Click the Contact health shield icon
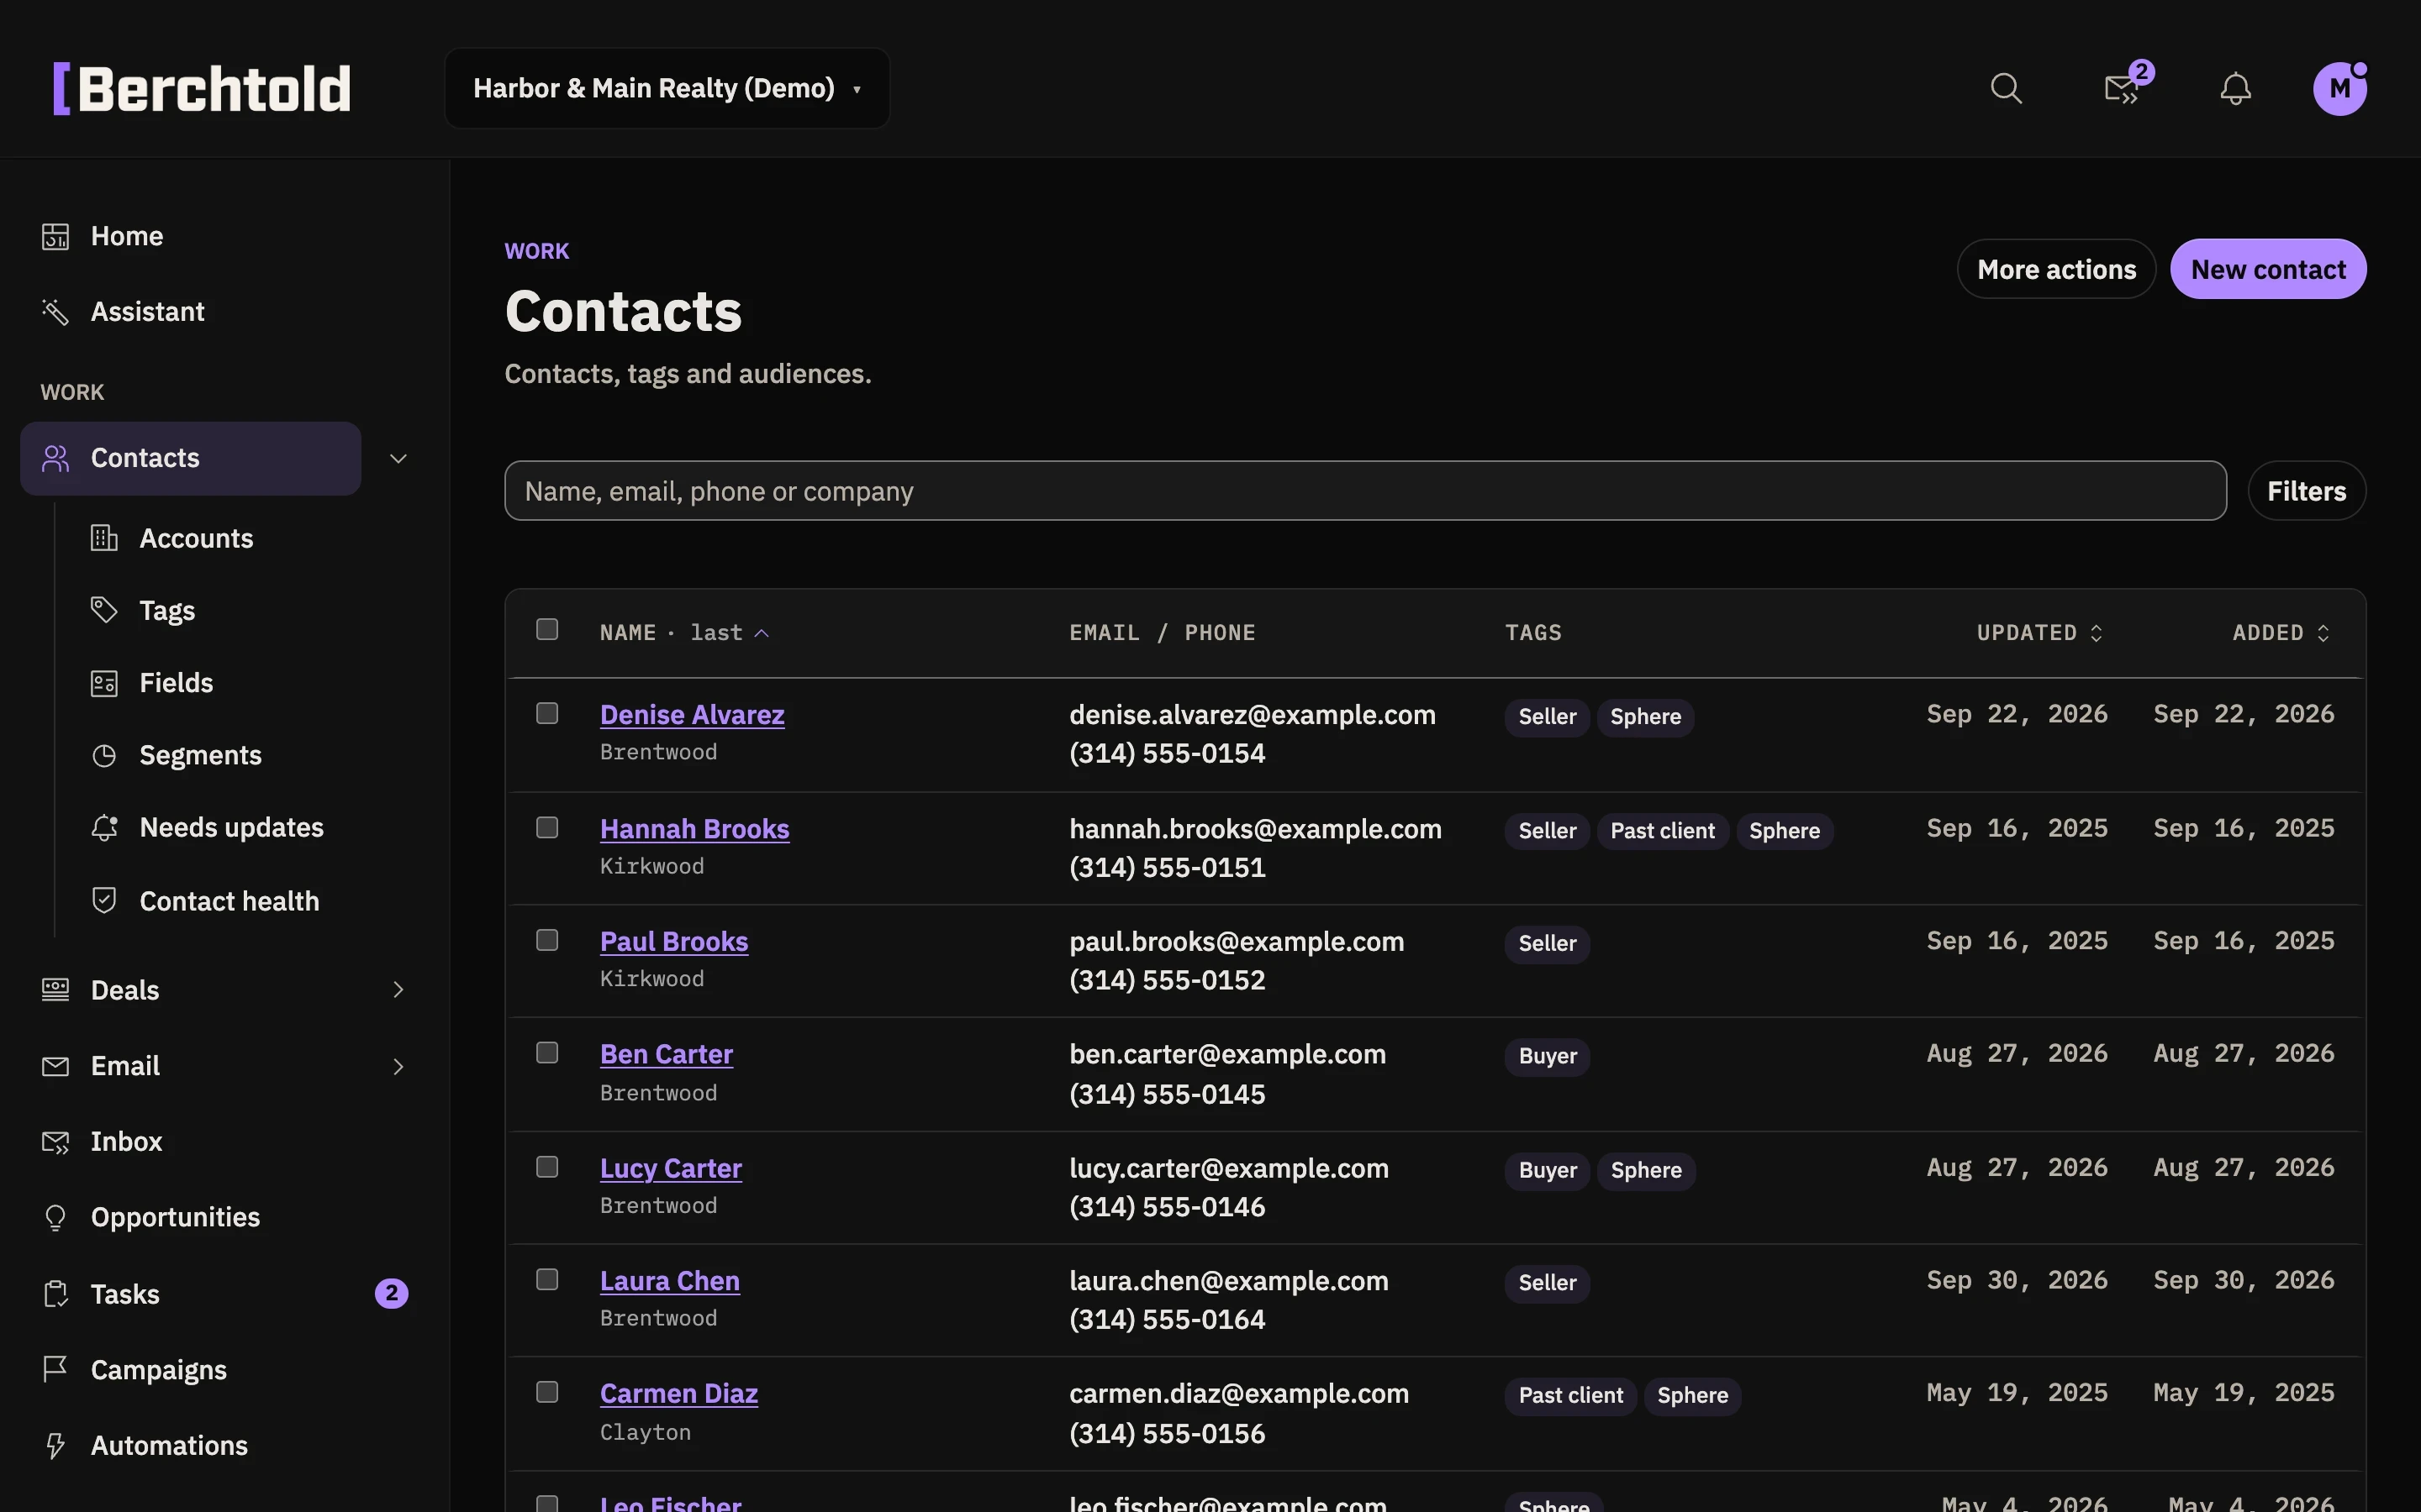Screen dimensions: 2421x1512 pos(104,901)
